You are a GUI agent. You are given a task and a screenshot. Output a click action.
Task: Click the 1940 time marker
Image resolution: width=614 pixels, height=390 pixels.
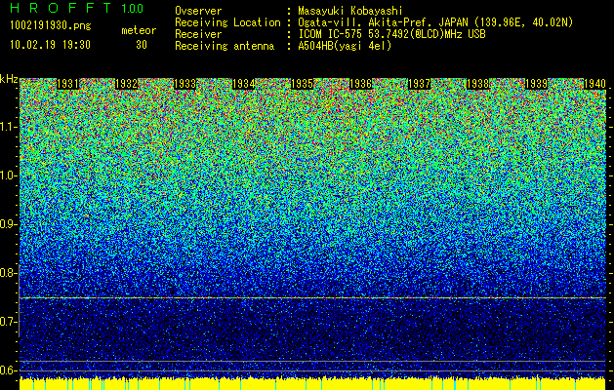[594, 84]
